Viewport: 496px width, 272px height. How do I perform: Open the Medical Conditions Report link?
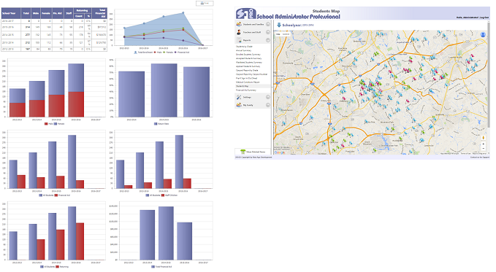(248, 82)
